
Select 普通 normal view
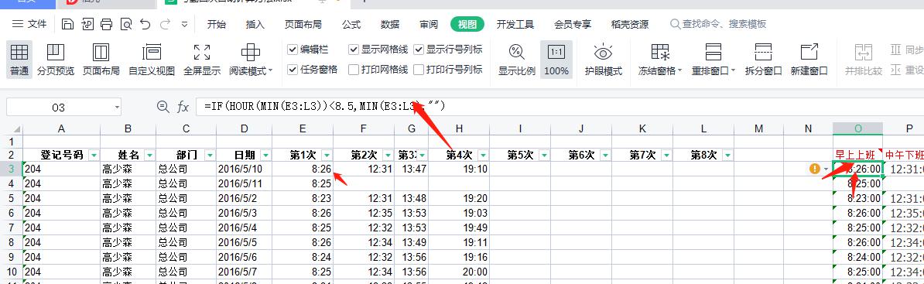19,60
